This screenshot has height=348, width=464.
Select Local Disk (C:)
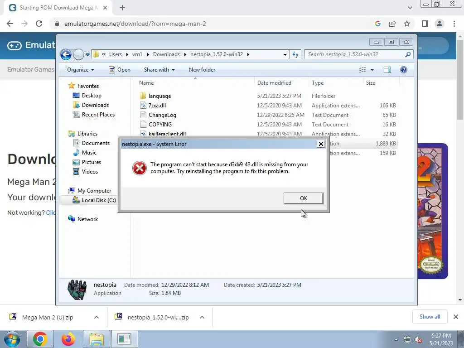98,200
